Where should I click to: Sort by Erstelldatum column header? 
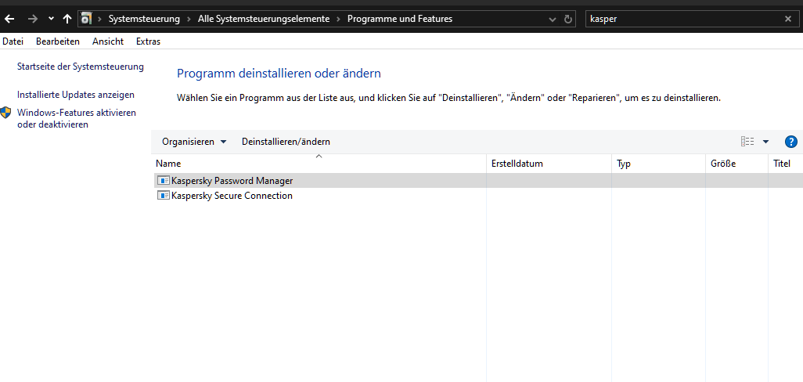[x=549, y=164]
